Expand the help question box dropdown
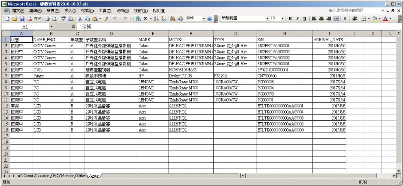403x186 pixels. click(x=383, y=11)
